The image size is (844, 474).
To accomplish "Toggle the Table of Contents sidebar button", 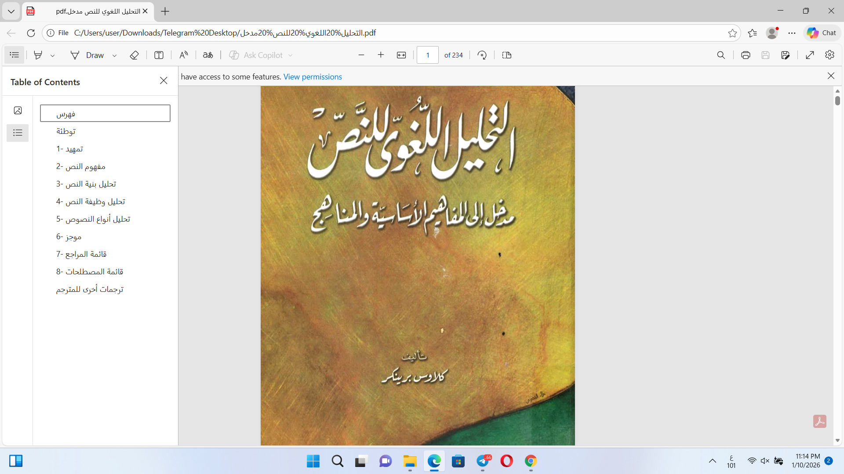I will (x=14, y=55).
